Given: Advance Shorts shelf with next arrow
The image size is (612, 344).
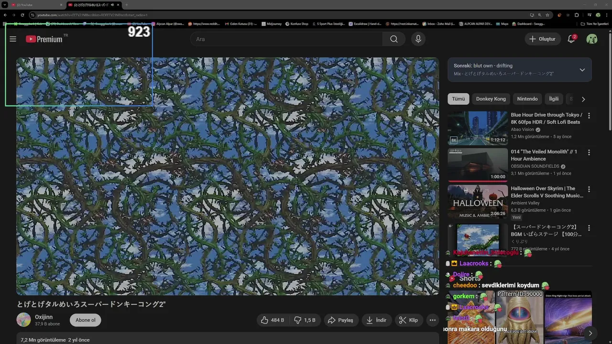Looking at the screenshot, I should click(590, 333).
